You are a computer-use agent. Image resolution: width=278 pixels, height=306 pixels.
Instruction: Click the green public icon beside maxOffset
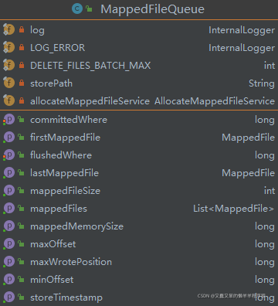coord(21,243)
